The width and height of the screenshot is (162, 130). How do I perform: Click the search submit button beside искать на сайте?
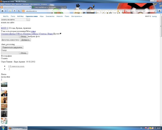[28, 19]
